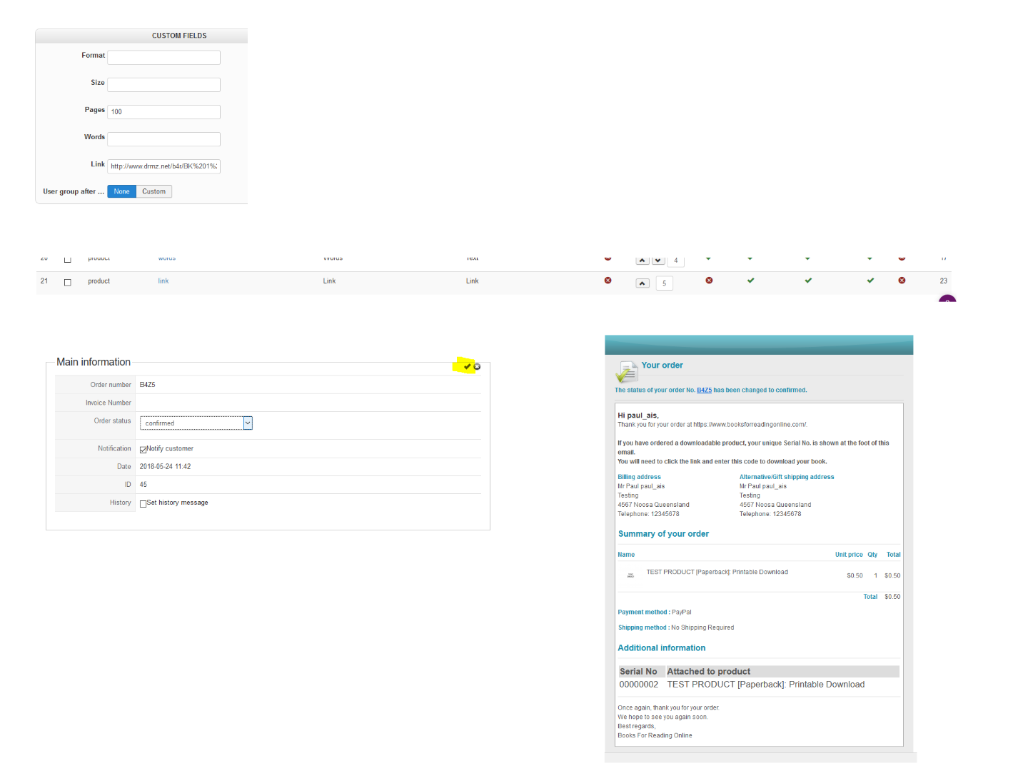Click the Format input field
The height and width of the screenshot is (771, 1028).
163,57
